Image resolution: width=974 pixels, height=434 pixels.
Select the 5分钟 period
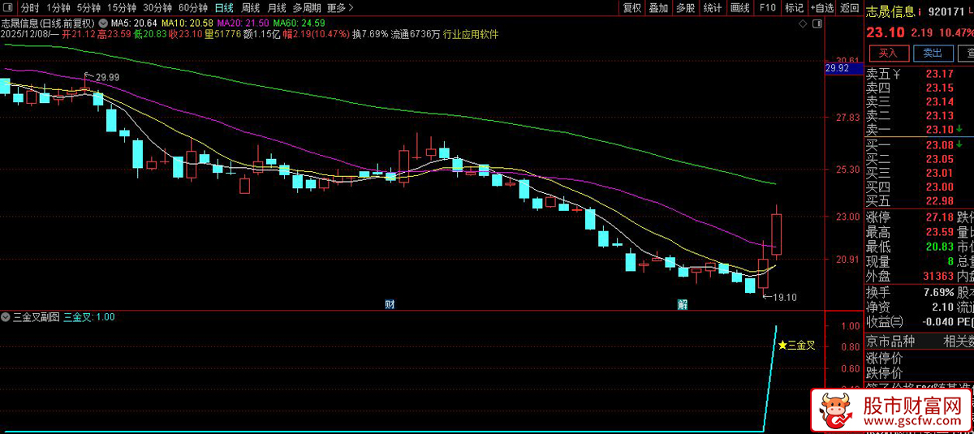[89, 8]
